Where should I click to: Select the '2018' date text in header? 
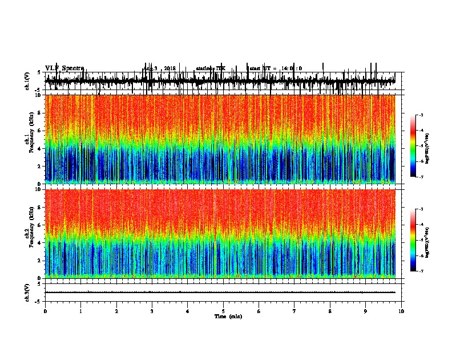click(x=170, y=68)
